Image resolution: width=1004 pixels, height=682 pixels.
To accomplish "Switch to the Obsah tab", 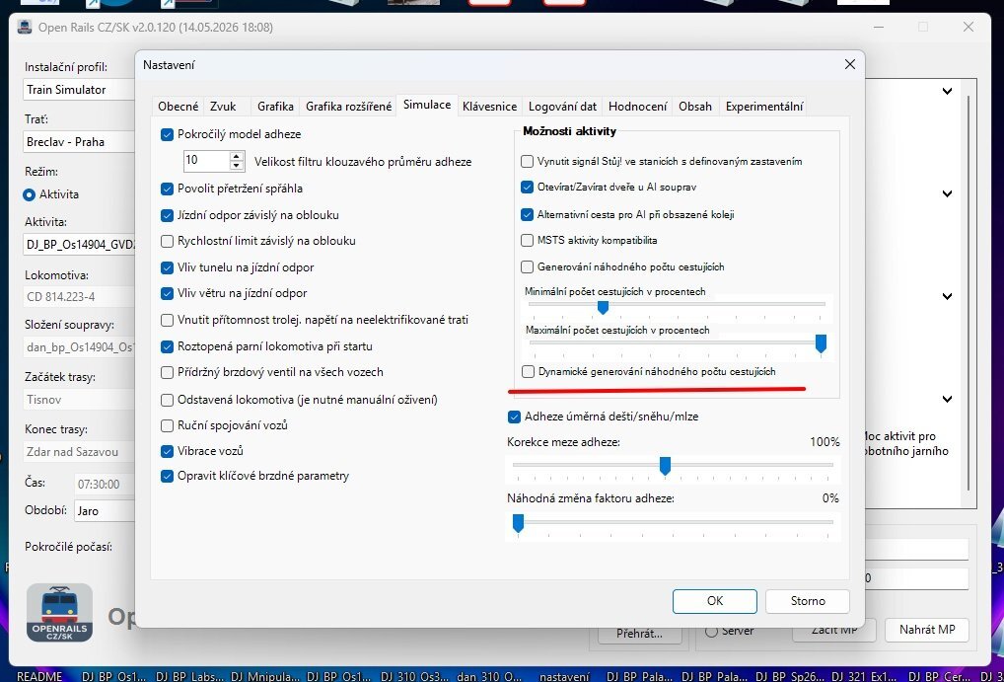I will pos(695,107).
